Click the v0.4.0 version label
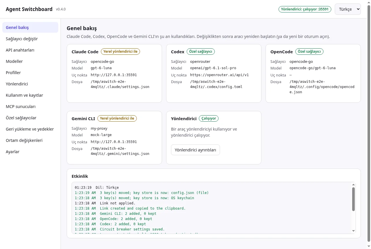Image resolution: width=371 pixels, height=249 pixels. [61, 9]
